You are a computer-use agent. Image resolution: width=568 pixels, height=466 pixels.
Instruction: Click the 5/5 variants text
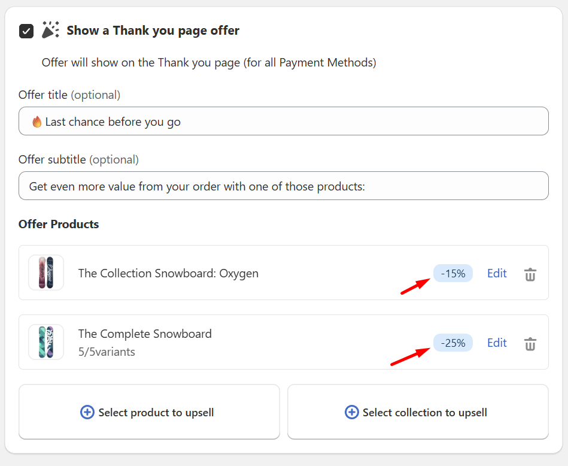[107, 352]
